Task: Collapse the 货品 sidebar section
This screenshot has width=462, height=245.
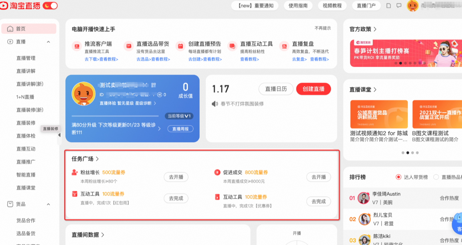Action: pyautogui.click(x=48, y=204)
